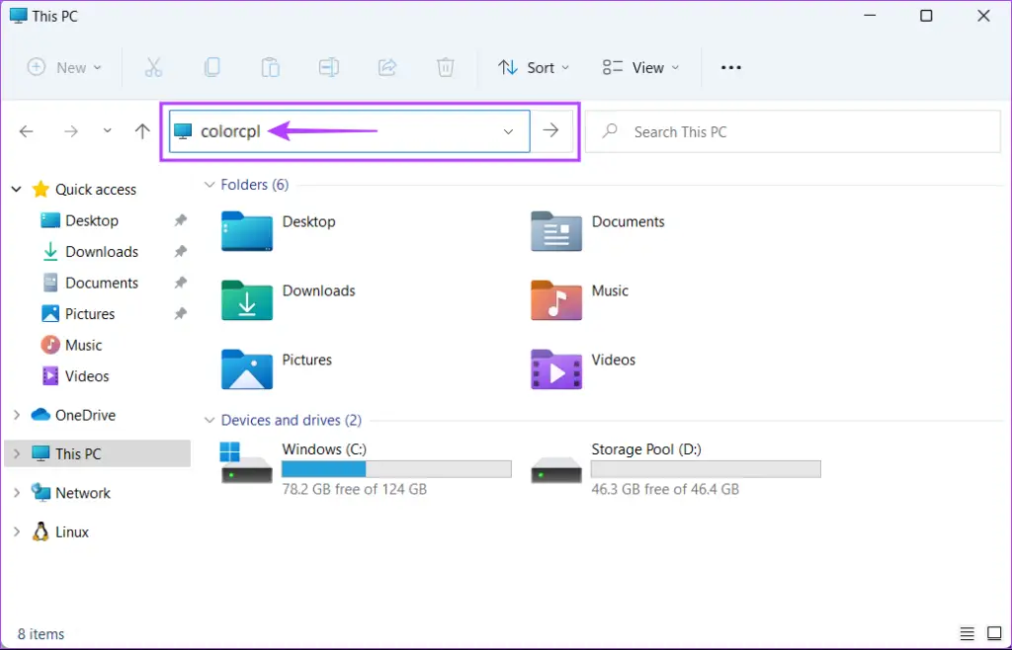Viewport: 1012px width, 650px height.
Task: Go up one folder level arrow
Action: tap(142, 131)
